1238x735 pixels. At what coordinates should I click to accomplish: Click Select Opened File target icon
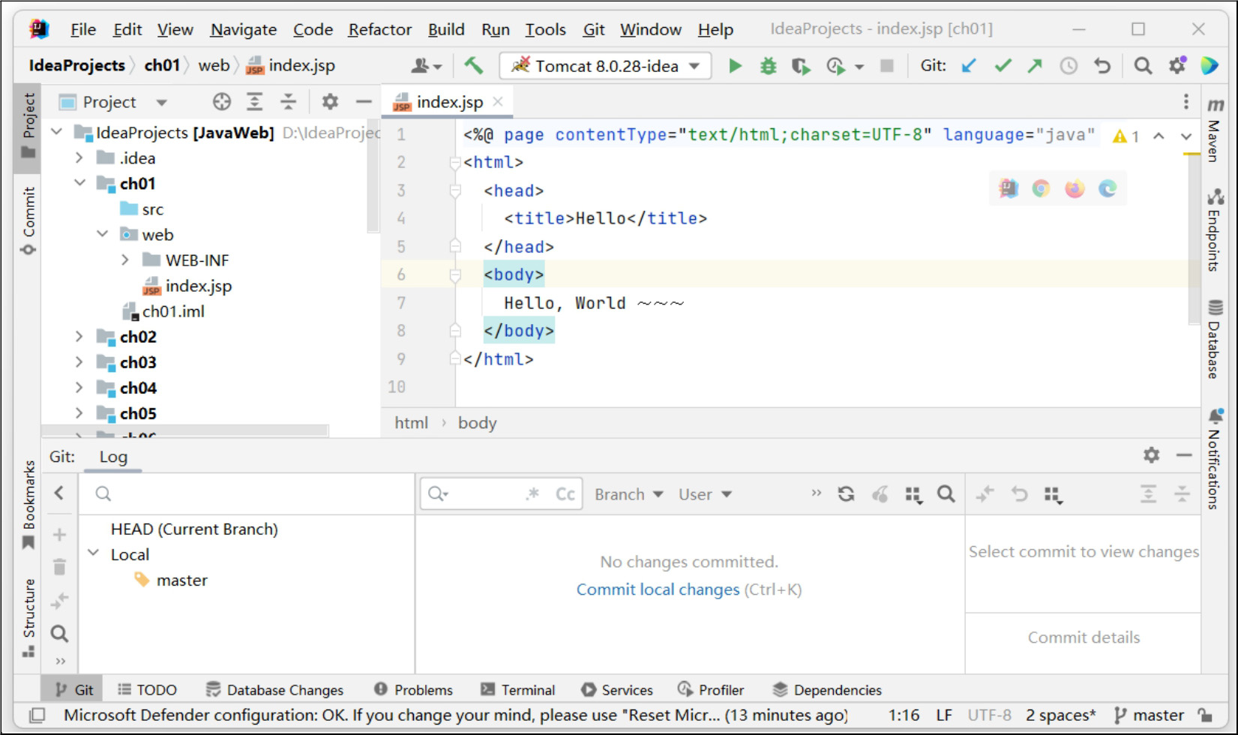221,102
